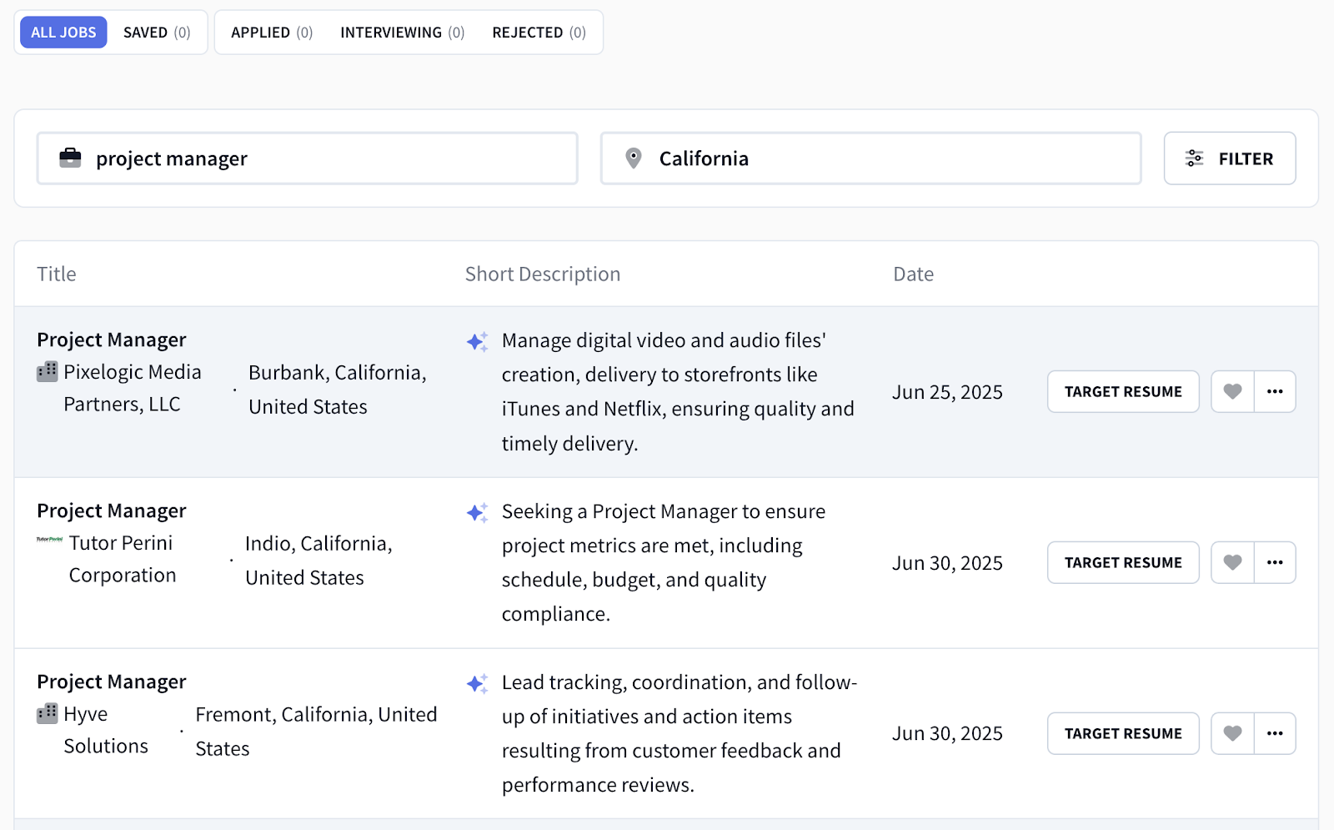The height and width of the screenshot is (830, 1334).
Task: Switch to the Saved tab
Action: (x=157, y=33)
